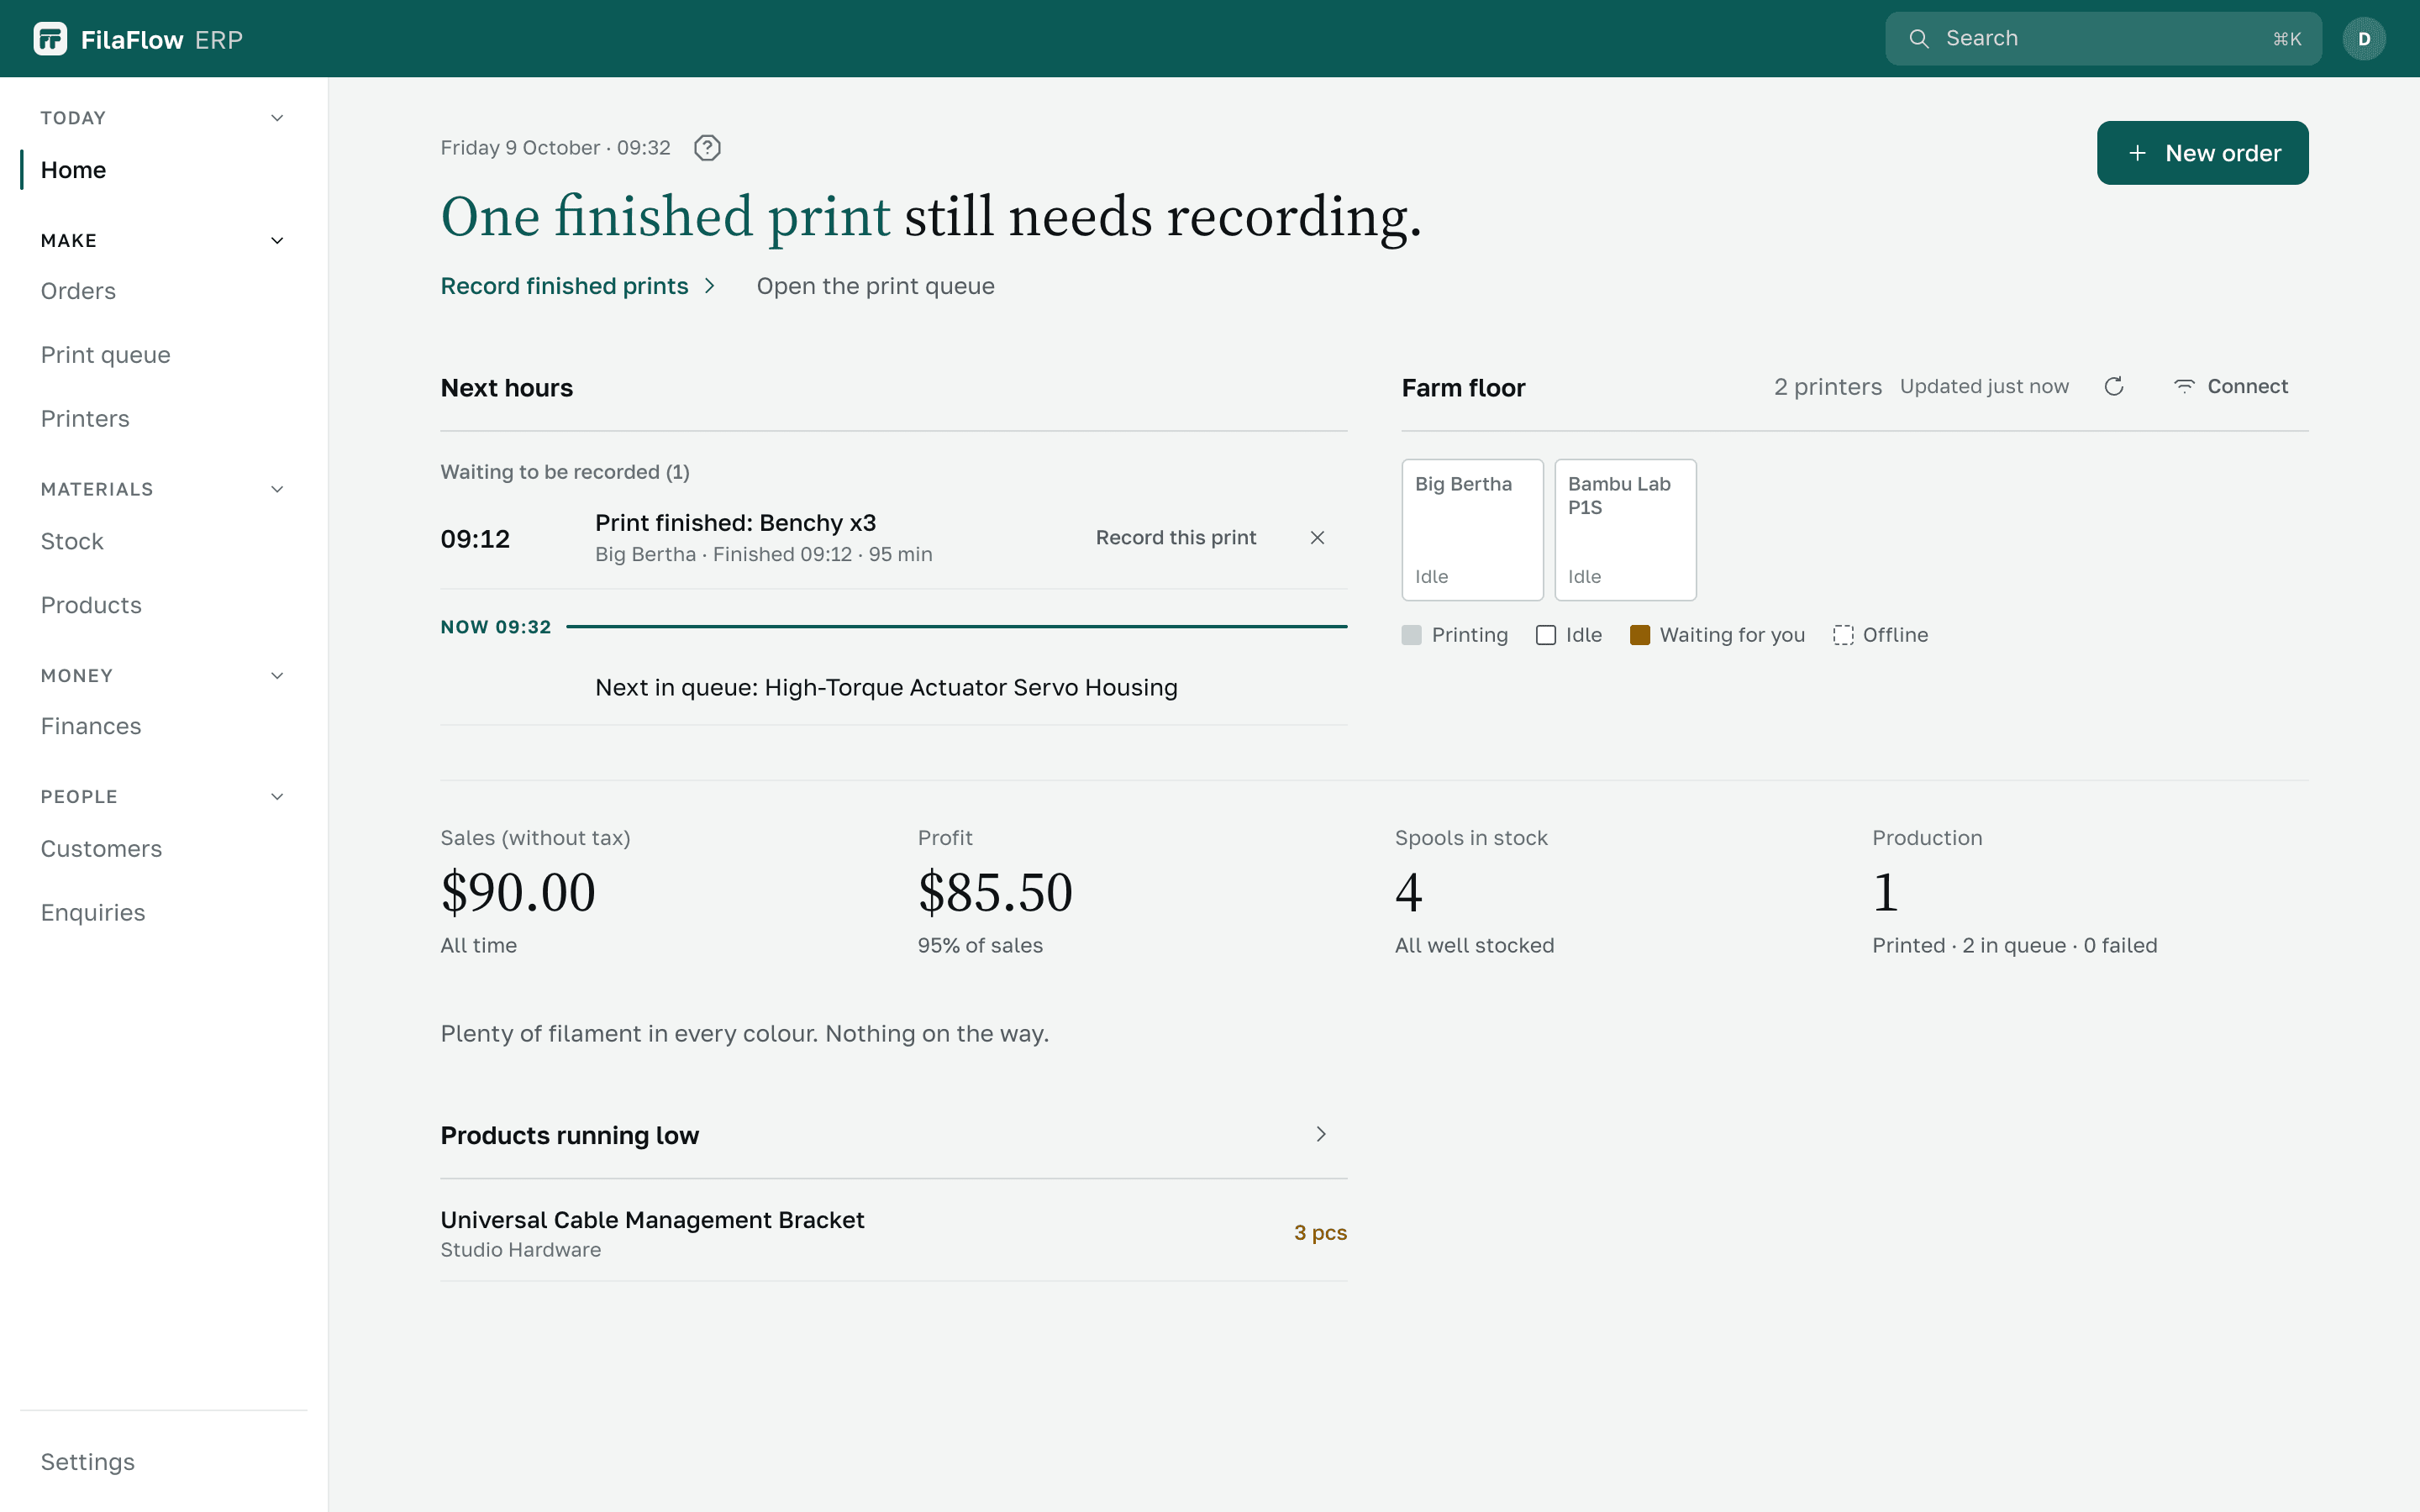Click Open the print queue link

tap(875, 286)
